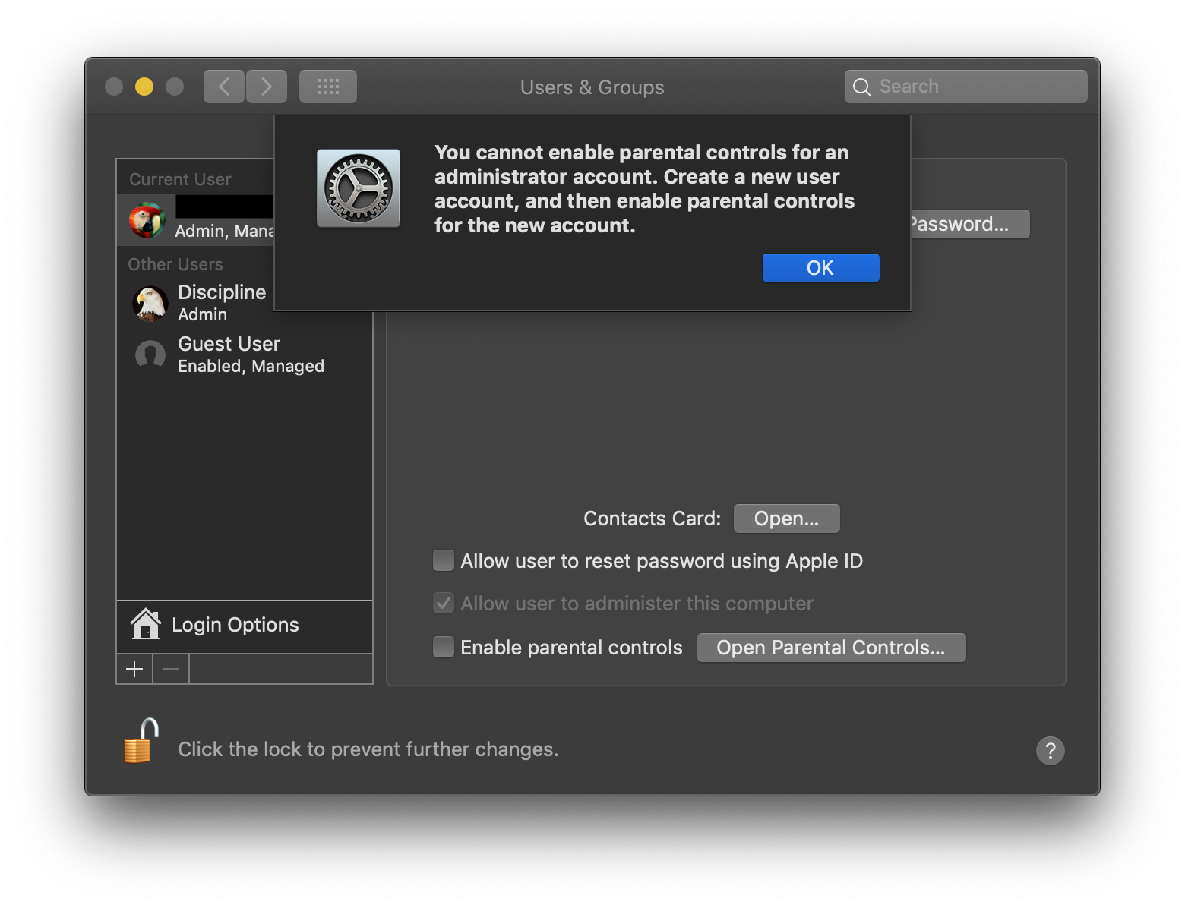Screen dimensions: 1185x908
Task: Select Guest User in the sidebar
Action: 245,355
